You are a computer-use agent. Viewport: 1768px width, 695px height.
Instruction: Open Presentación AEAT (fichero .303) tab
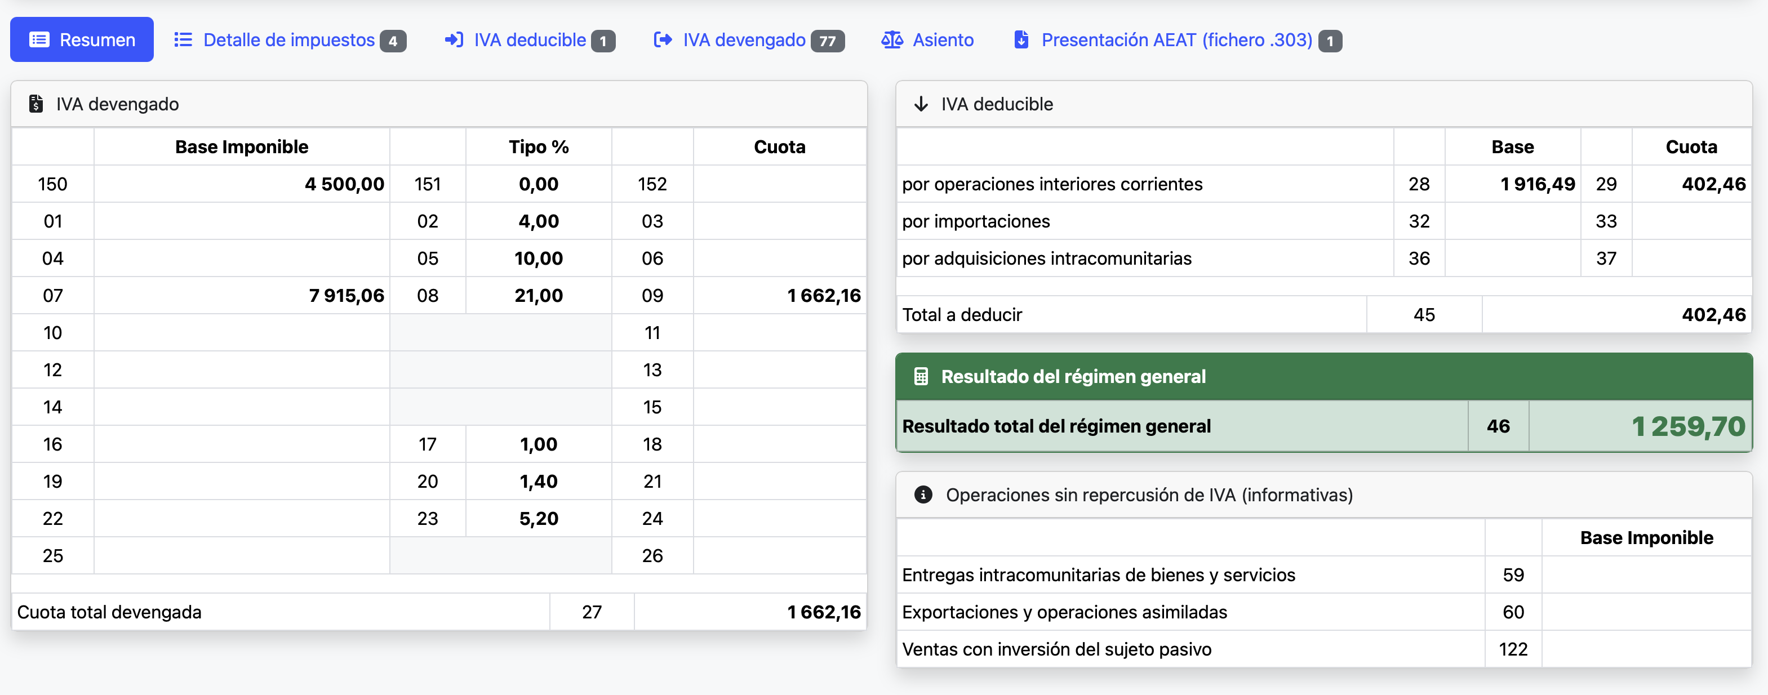pos(1177,40)
